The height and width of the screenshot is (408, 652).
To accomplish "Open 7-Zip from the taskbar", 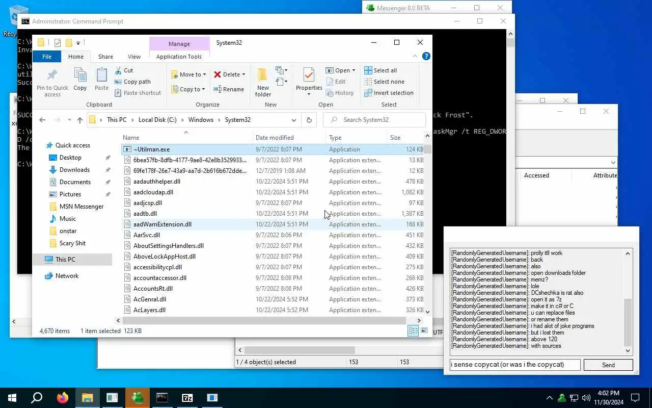I will click(x=187, y=398).
